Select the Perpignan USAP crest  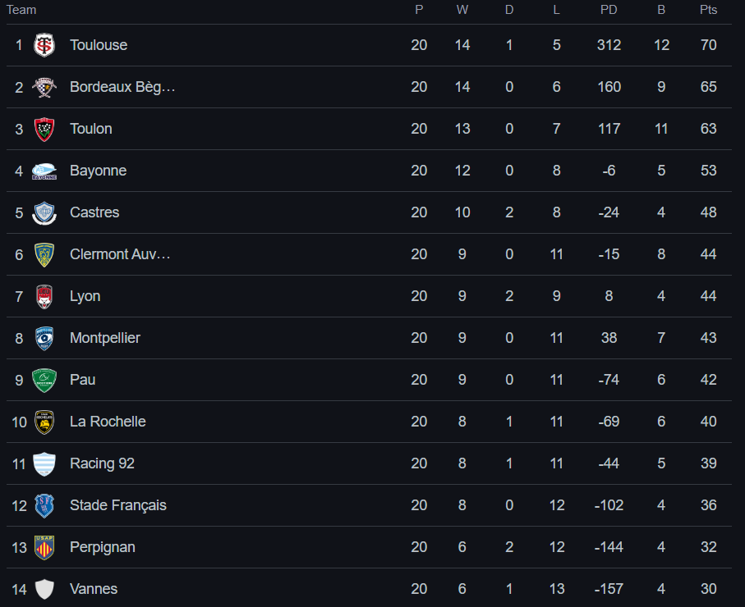tap(44, 547)
